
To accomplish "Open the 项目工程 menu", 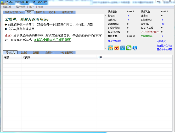I will (7, 7).
